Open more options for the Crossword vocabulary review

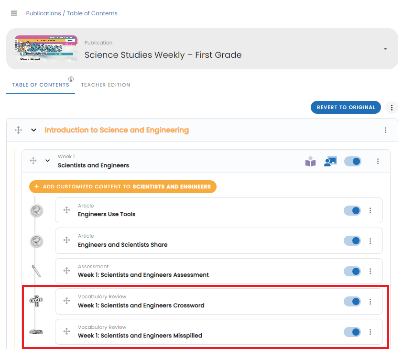370,302
